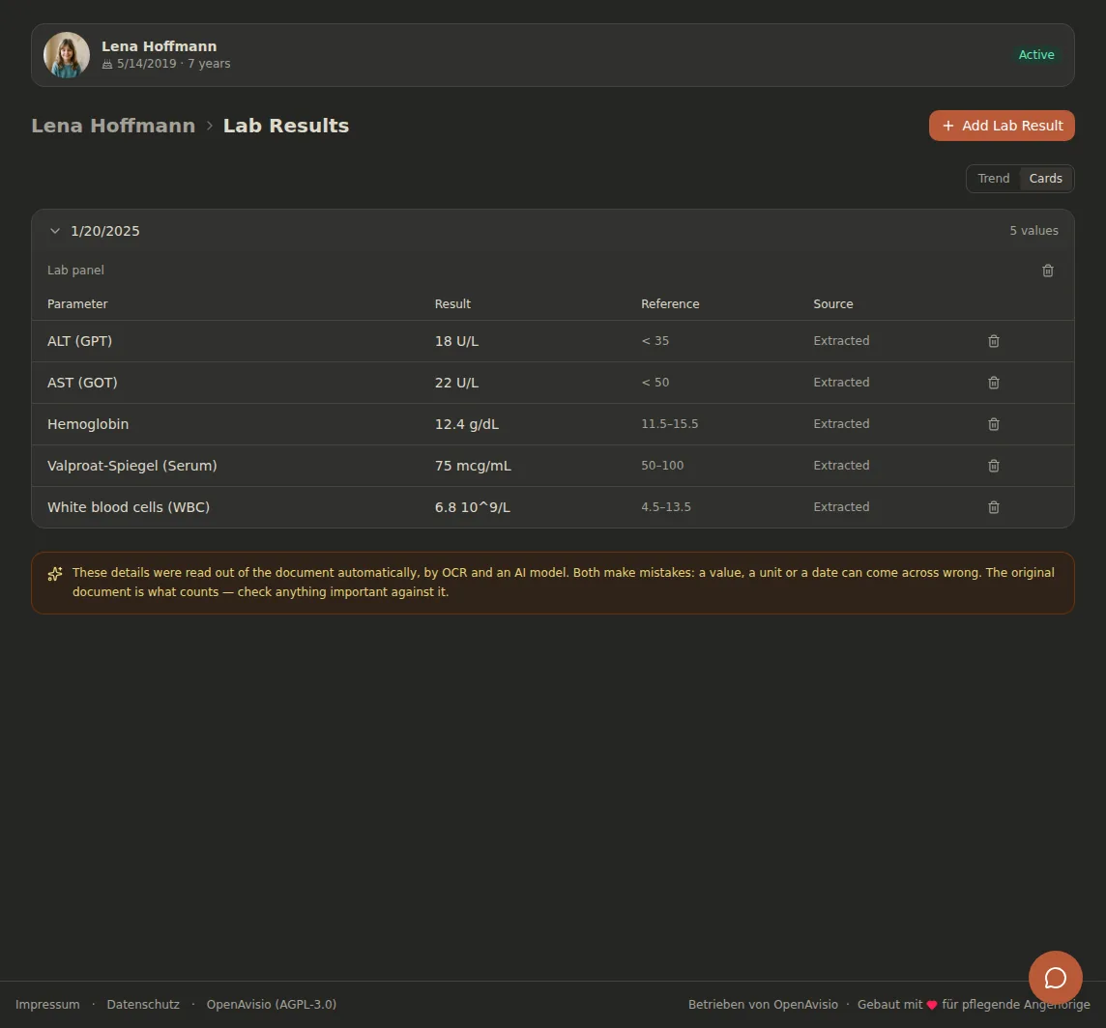Viewport: 1106px width, 1028px height.
Task: Delete the White blood cells (WBC) row
Action: click(x=993, y=507)
